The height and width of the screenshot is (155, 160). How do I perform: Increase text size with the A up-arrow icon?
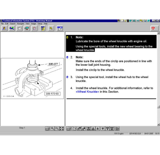tap(79, 129)
